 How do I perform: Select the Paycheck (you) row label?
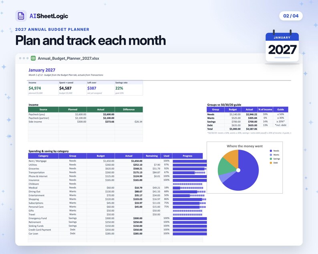click(x=37, y=114)
